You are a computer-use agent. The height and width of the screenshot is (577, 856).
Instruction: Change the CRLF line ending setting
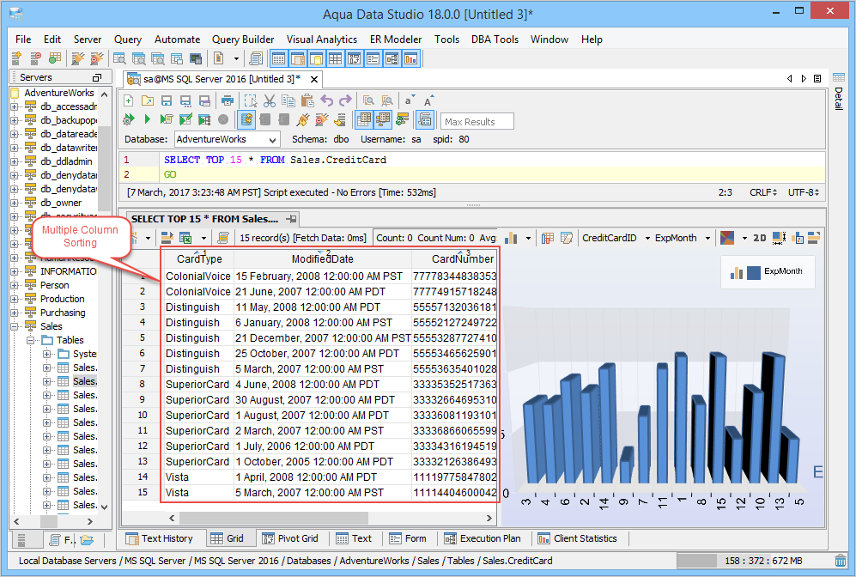(x=763, y=192)
